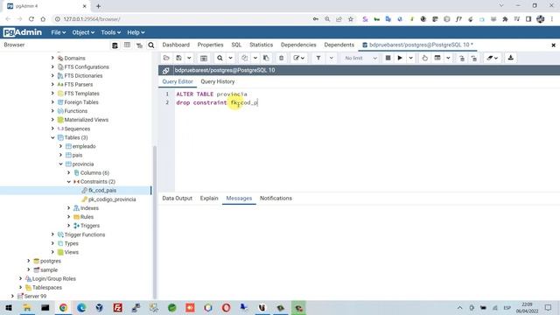Screen dimensions: 560x315
Task: Switch to the Query History tab
Action: (218, 81)
